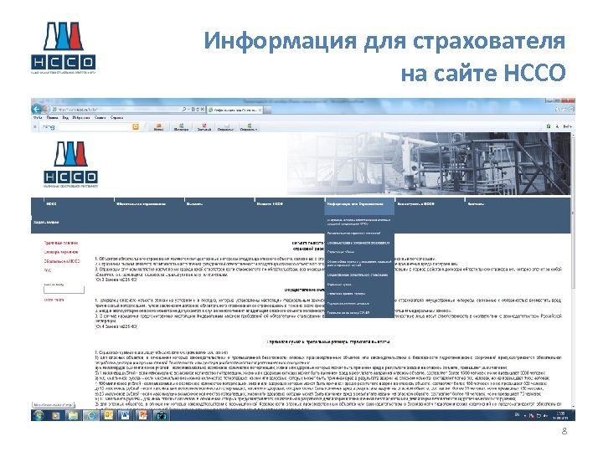The width and height of the screenshot is (603, 452).
Task: Open the Обязательное НССО sidebar link
Action: [62, 261]
